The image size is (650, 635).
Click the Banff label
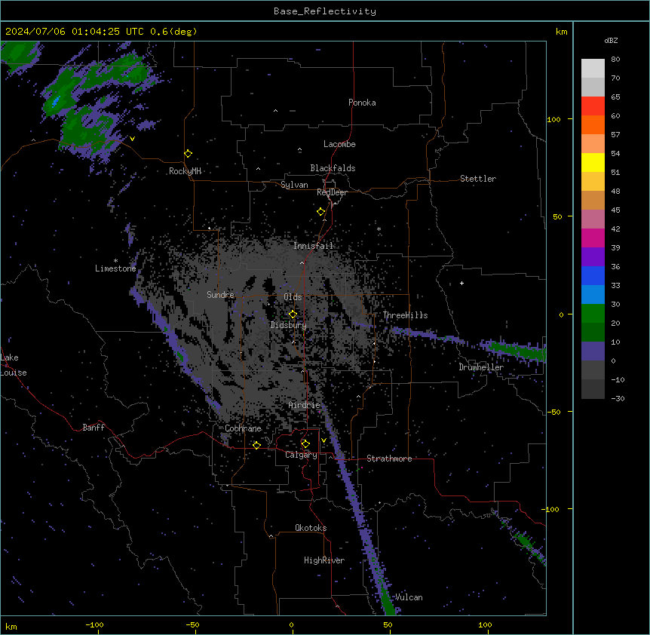pyautogui.click(x=94, y=428)
